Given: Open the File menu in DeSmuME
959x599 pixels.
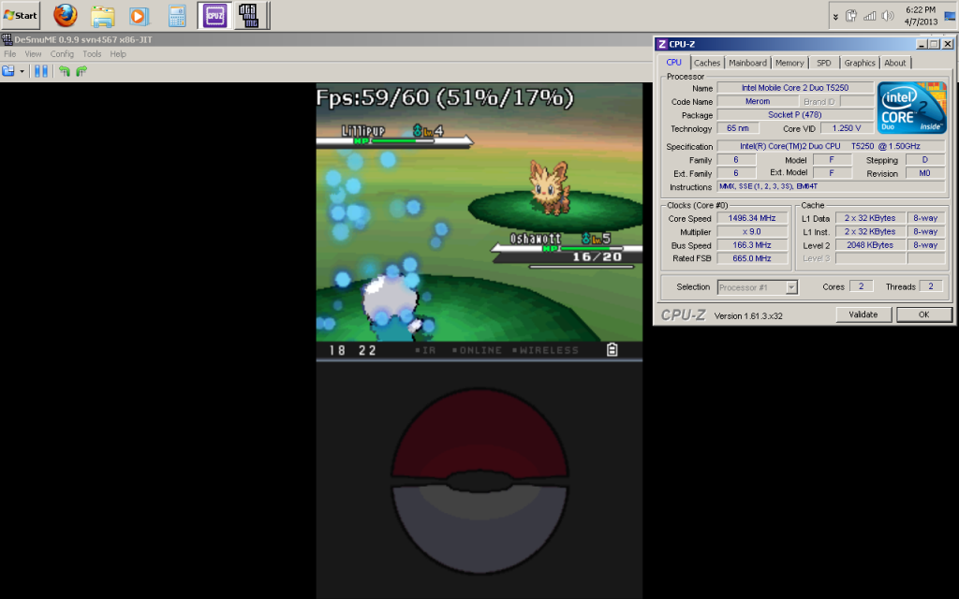Looking at the screenshot, I should pos(9,53).
